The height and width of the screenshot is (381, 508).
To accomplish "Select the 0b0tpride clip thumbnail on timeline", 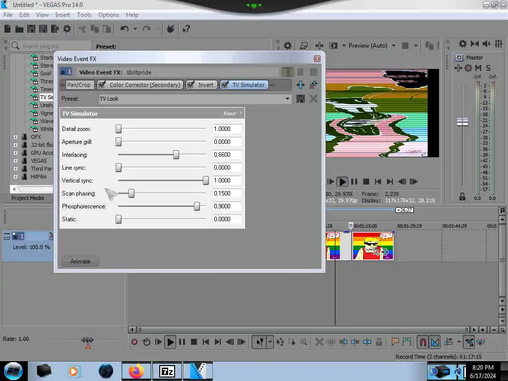I will pos(373,246).
